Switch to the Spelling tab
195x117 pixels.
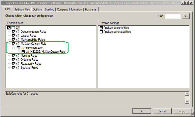(x=49, y=9)
